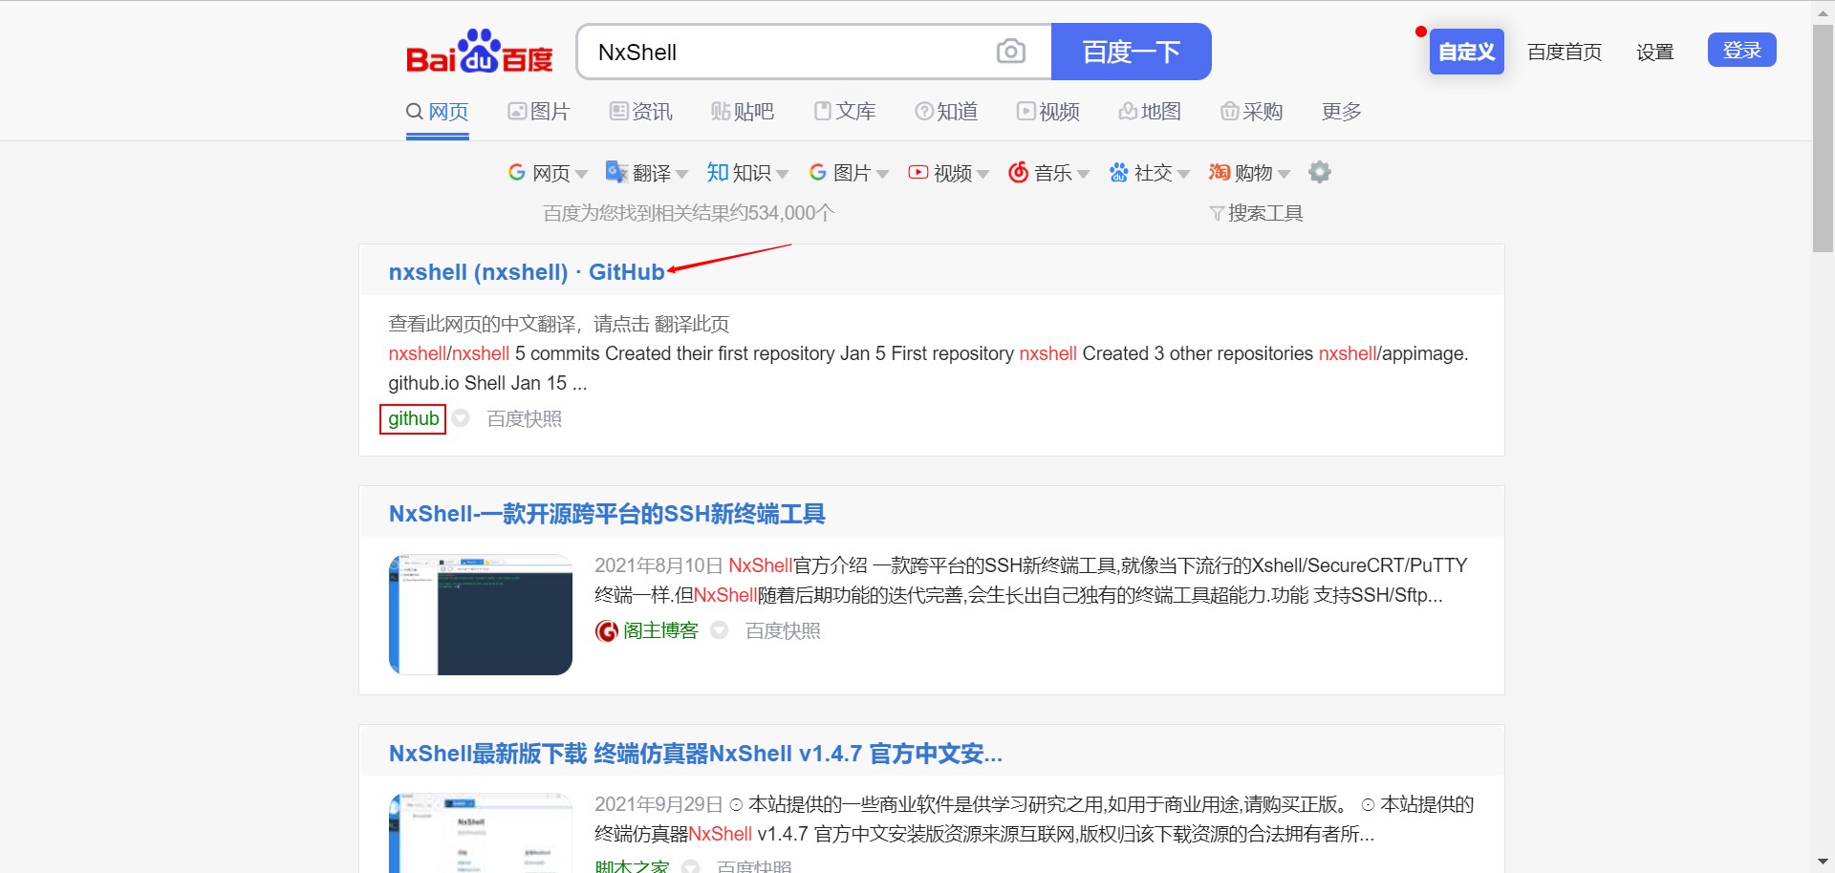Expand the 更多 menu
The width and height of the screenshot is (1835, 873).
click(x=1340, y=112)
